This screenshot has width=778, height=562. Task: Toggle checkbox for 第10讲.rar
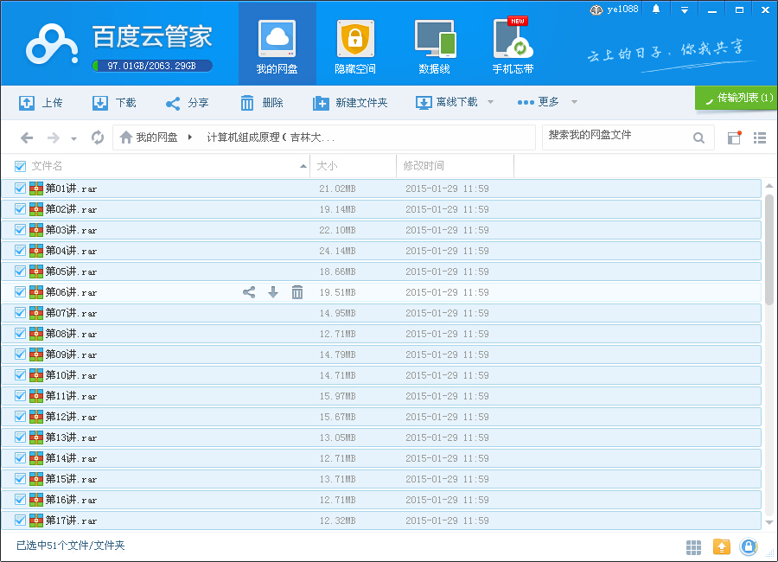coord(20,375)
